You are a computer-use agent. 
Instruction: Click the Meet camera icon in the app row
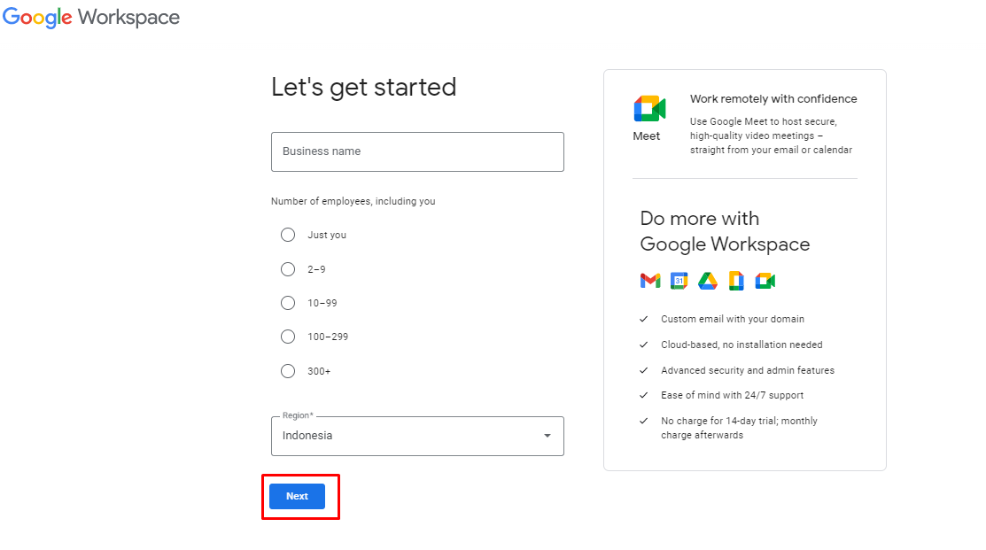pyautogui.click(x=765, y=280)
